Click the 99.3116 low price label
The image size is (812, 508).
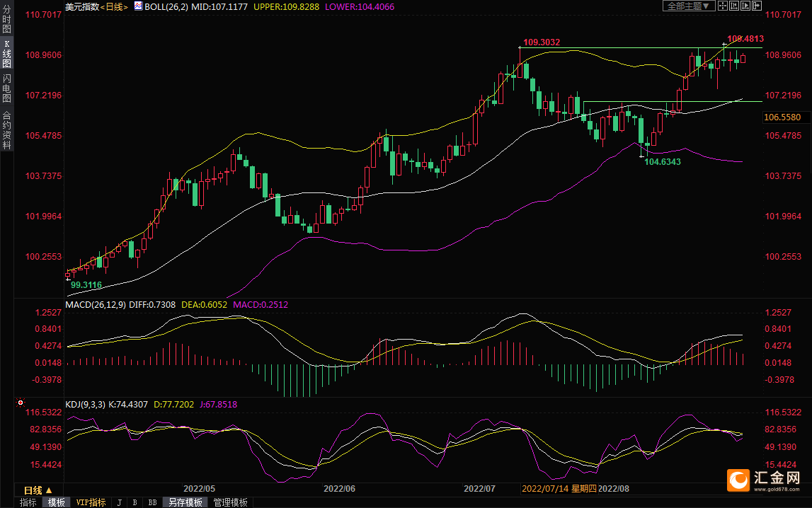86,285
